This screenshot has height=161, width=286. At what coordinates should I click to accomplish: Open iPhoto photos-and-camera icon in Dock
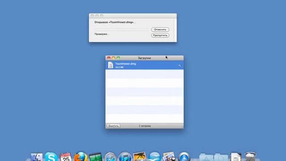click(x=169, y=157)
